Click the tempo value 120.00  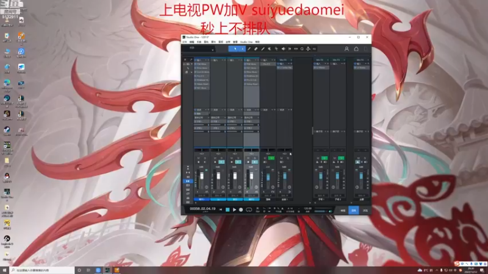tap(307, 208)
